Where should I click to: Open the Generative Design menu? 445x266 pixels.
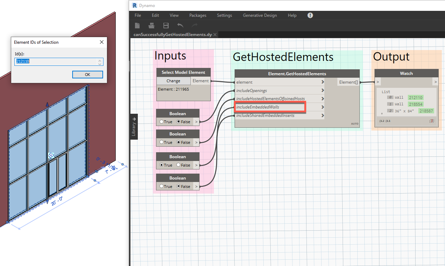click(259, 15)
